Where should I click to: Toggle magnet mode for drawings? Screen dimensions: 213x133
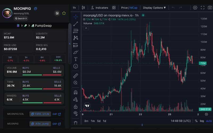(x=76, y=92)
